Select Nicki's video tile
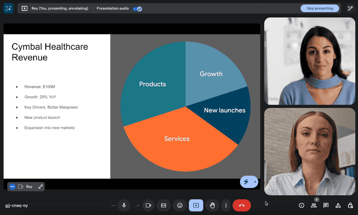 tap(310, 151)
